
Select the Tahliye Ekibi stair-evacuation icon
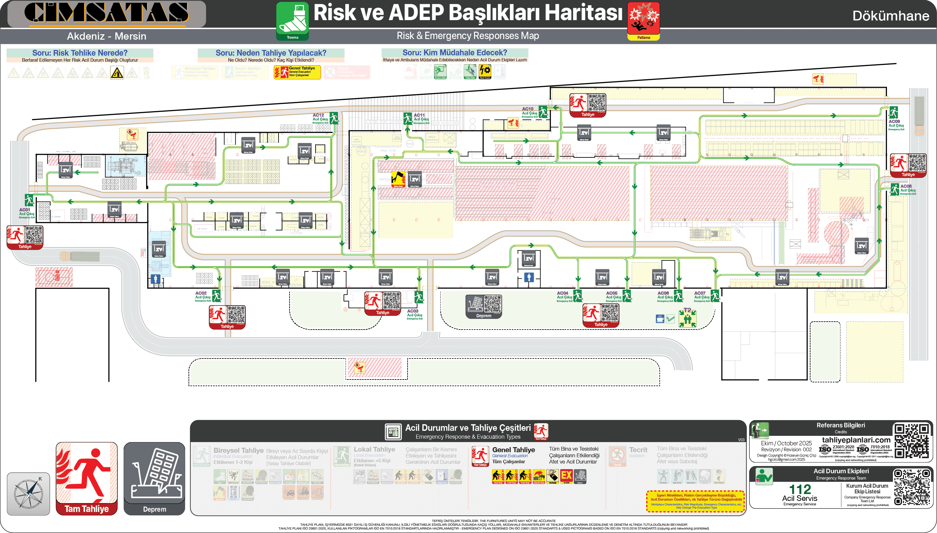point(470,72)
